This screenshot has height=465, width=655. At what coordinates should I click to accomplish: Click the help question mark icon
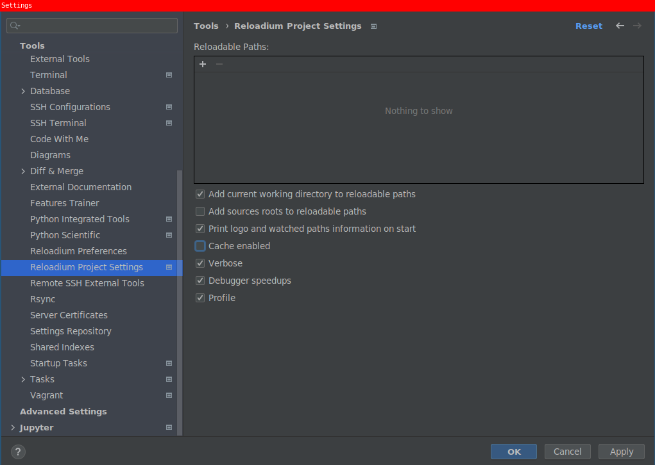(18, 452)
